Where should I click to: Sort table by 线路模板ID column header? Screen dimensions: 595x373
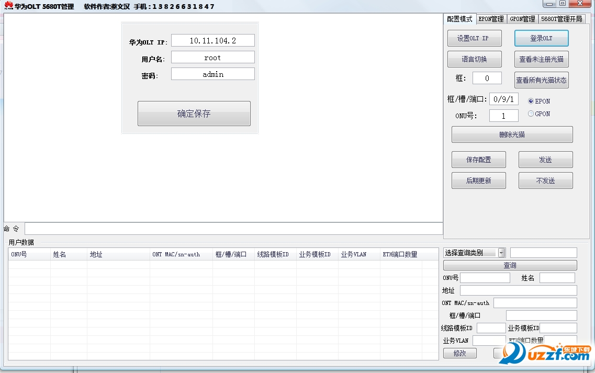coord(275,254)
